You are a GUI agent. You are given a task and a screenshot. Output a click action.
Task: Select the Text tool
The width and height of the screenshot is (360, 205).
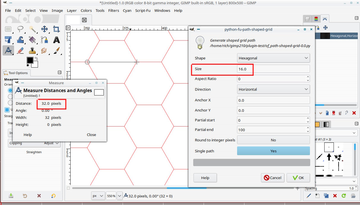click(x=56, y=40)
